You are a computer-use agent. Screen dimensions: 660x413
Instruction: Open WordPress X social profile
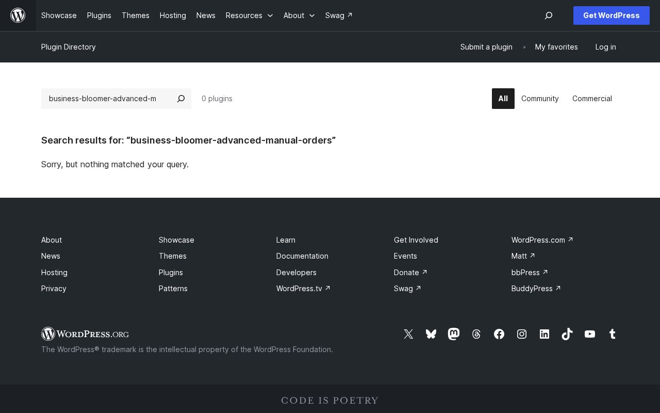(408, 334)
